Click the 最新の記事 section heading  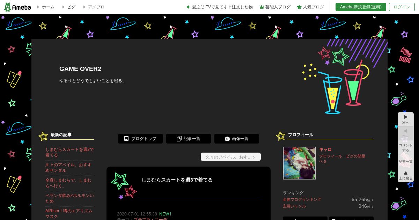tap(61, 135)
